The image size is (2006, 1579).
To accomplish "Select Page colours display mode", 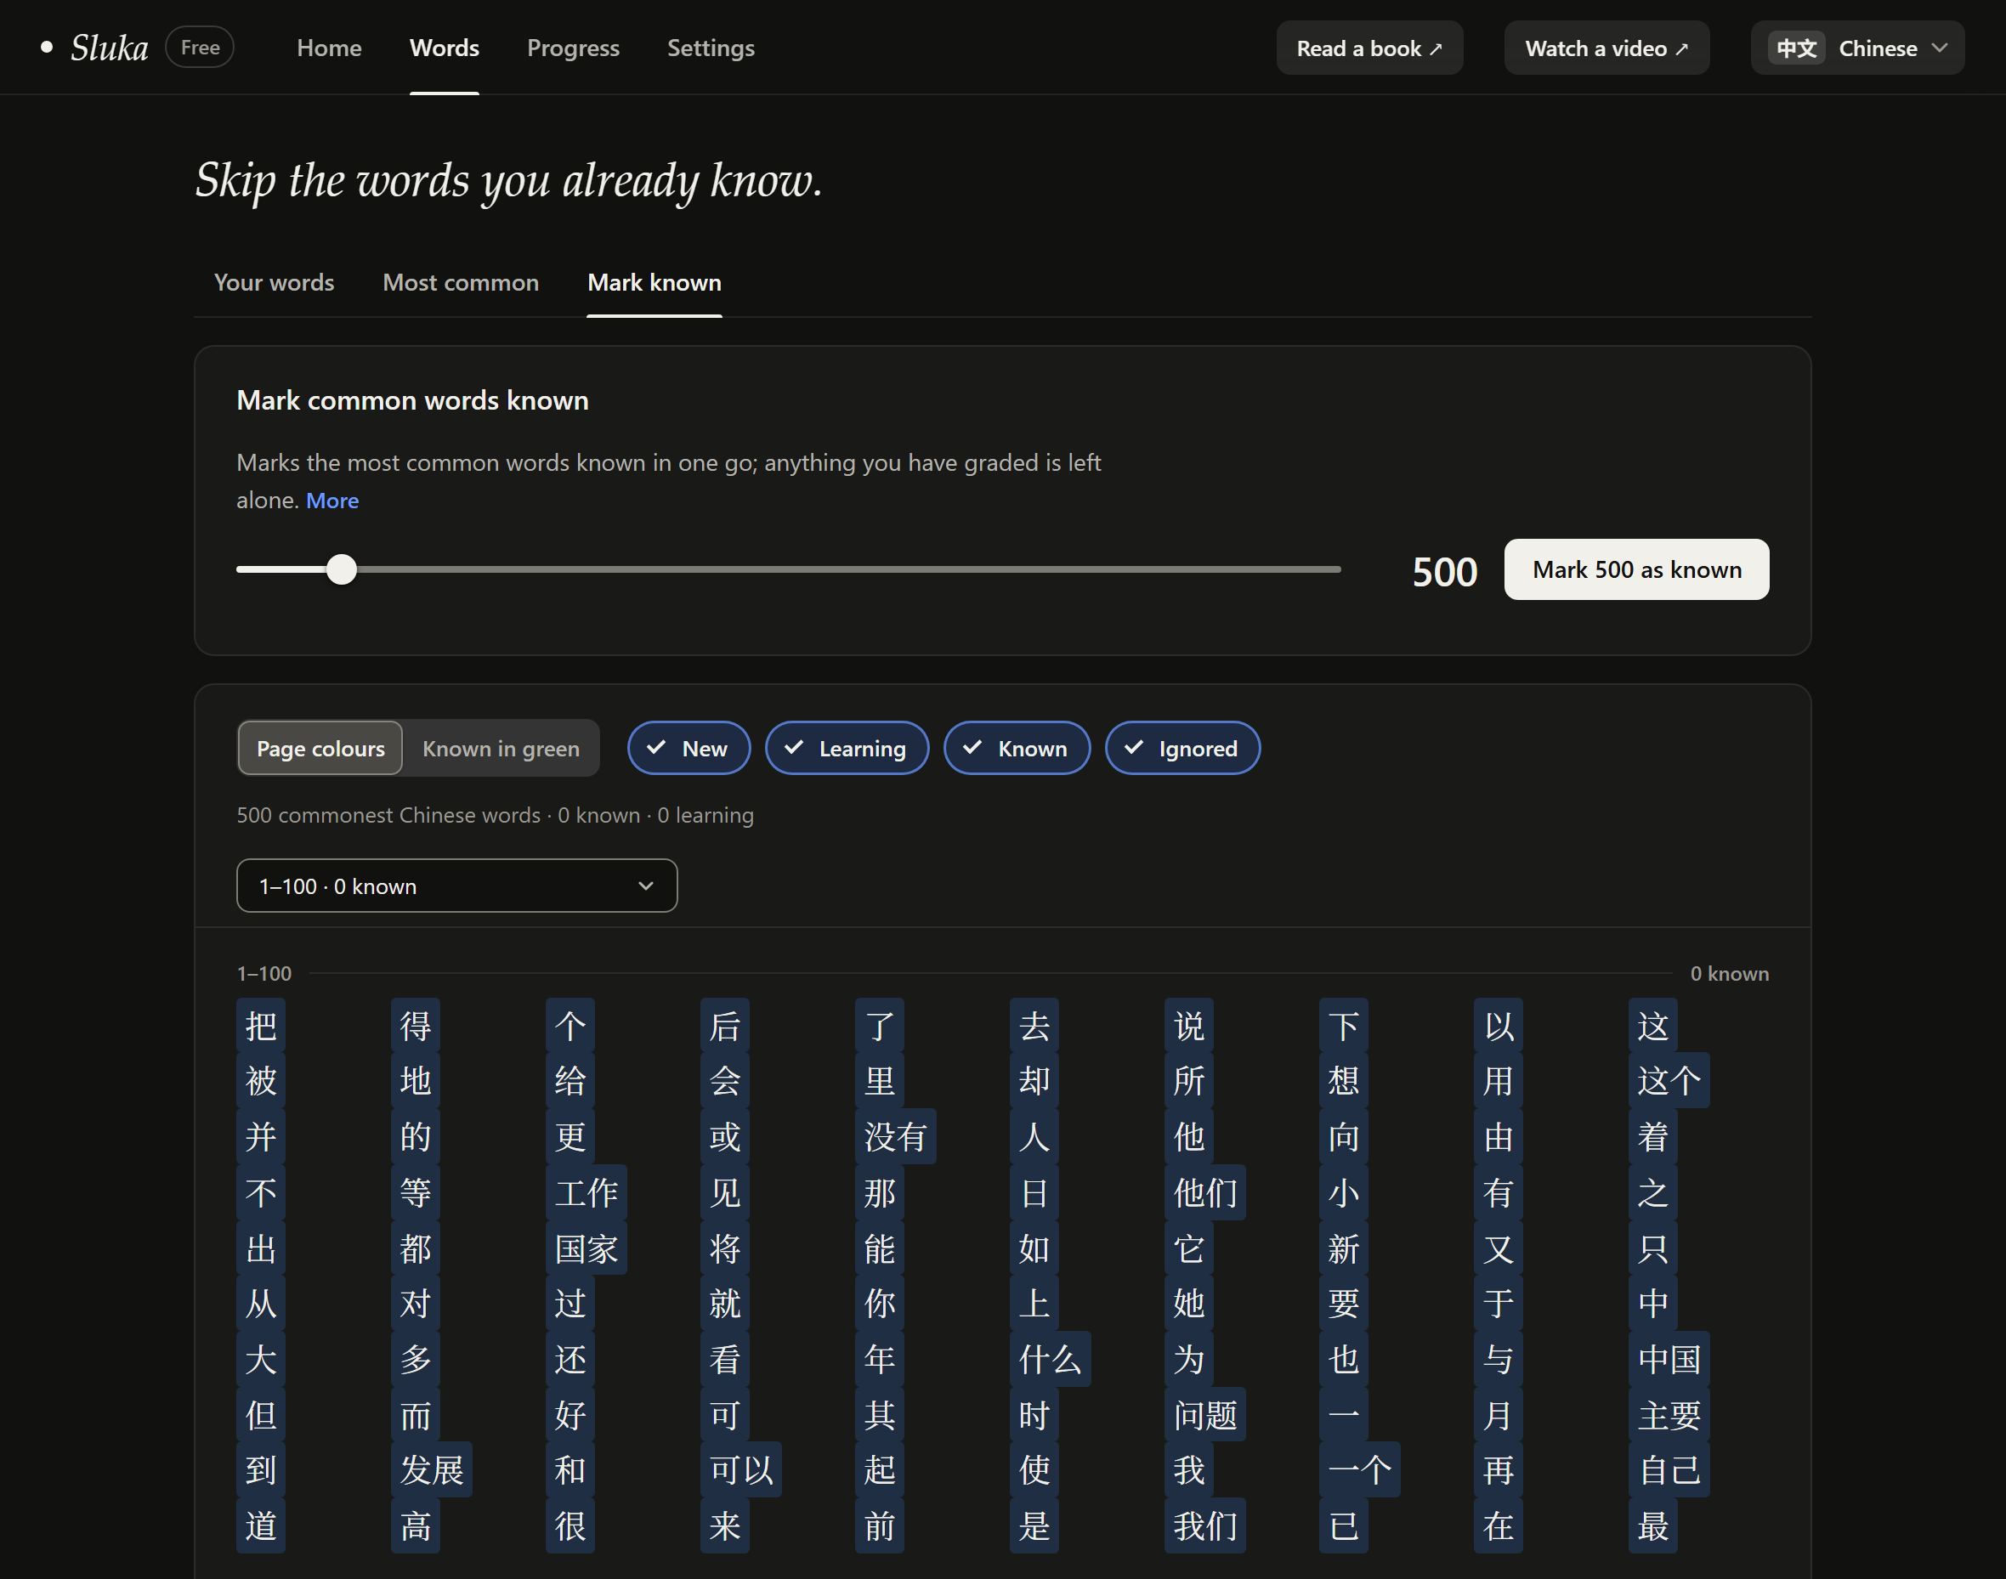I will click(320, 748).
